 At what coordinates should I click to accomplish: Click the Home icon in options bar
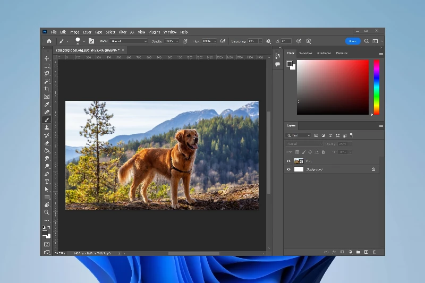[x=49, y=41]
